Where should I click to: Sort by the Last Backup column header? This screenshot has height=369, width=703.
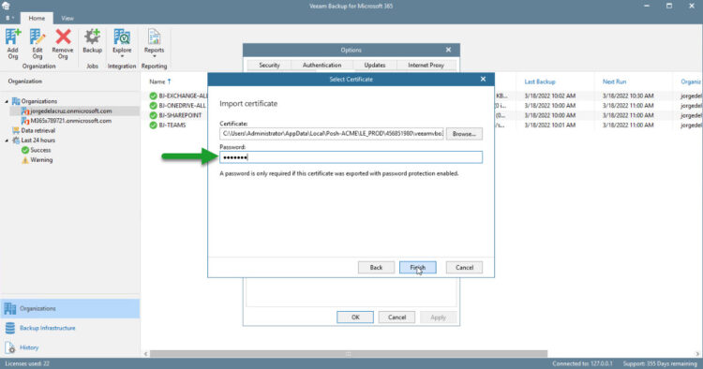point(540,81)
